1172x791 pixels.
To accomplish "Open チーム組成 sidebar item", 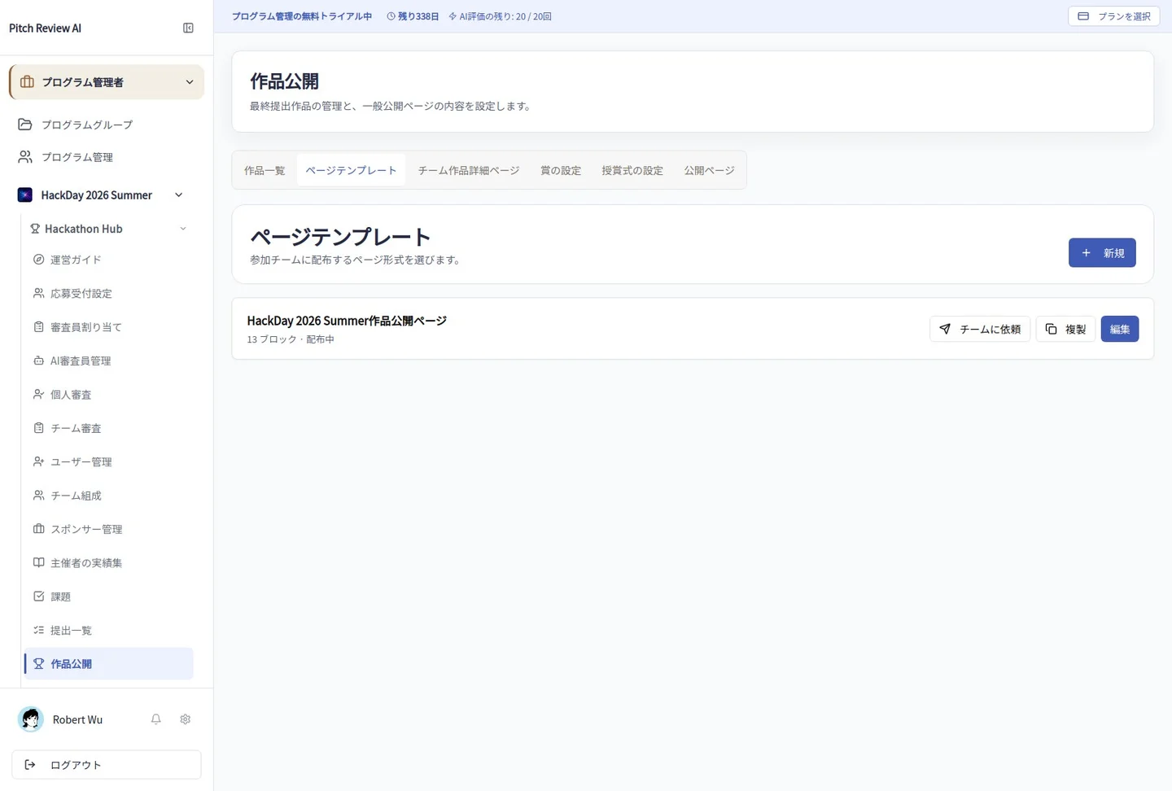I will 109,496.
